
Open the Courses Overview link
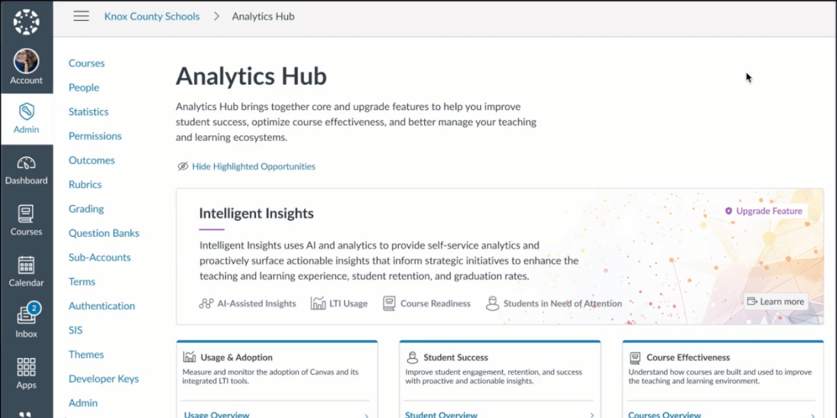coord(664,415)
